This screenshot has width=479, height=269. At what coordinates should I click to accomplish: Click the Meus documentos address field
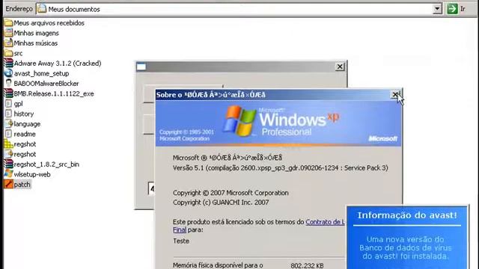click(x=239, y=9)
